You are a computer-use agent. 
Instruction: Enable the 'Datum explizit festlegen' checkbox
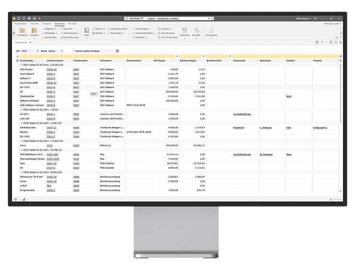pyautogui.click(x=73, y=50)
